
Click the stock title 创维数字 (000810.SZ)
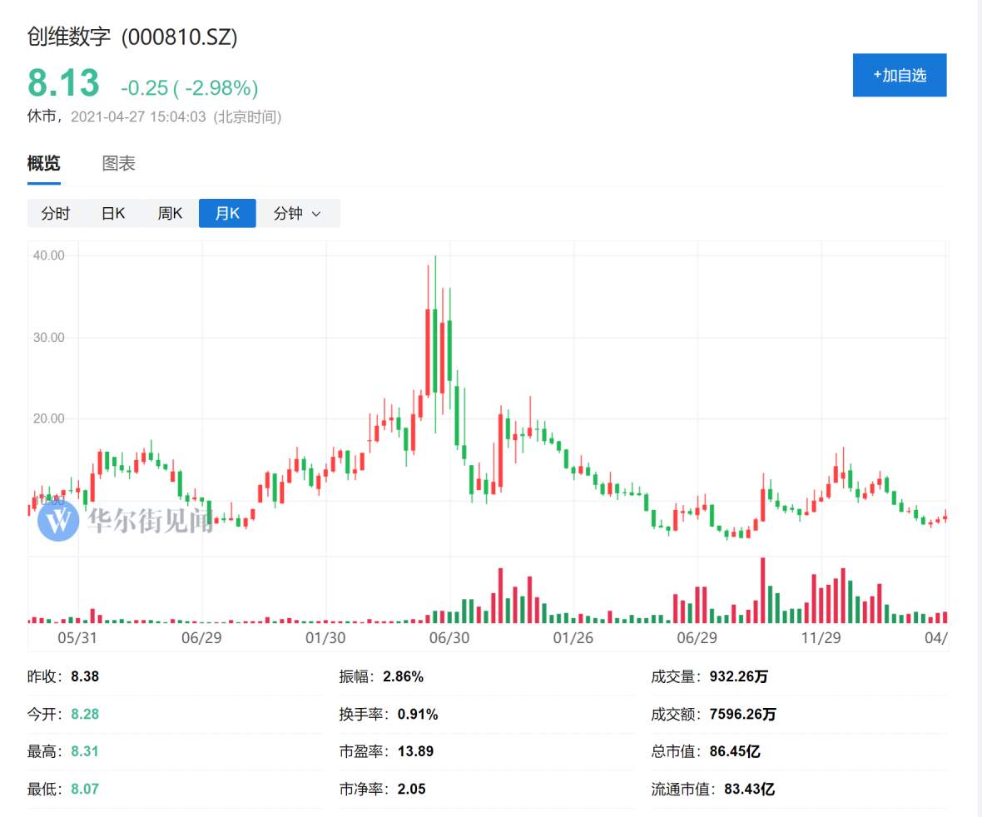click(132, 37)
